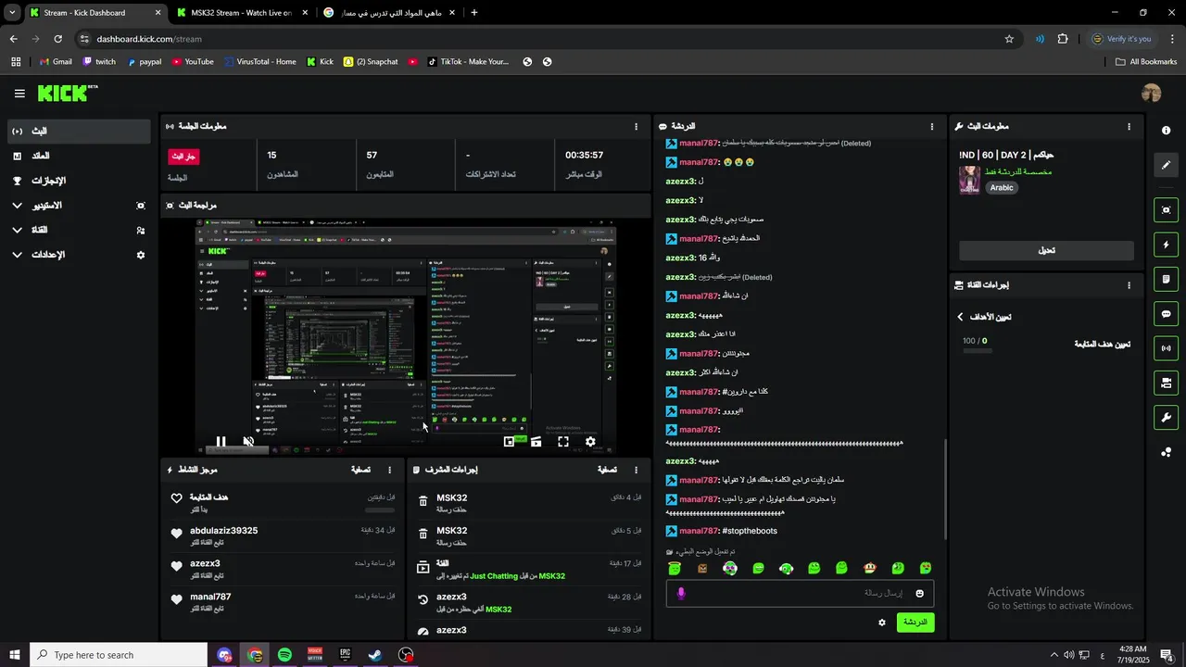The height and width of the screenshot is (667, 1186).
Task: Click the Kick logo
Action: coord(67,93)
